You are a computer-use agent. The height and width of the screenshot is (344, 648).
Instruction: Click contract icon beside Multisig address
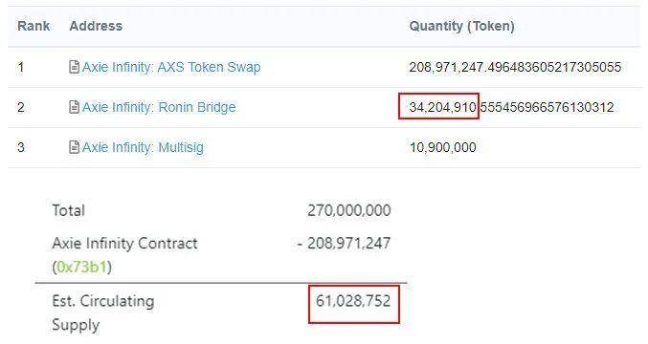tap(74, 147)
